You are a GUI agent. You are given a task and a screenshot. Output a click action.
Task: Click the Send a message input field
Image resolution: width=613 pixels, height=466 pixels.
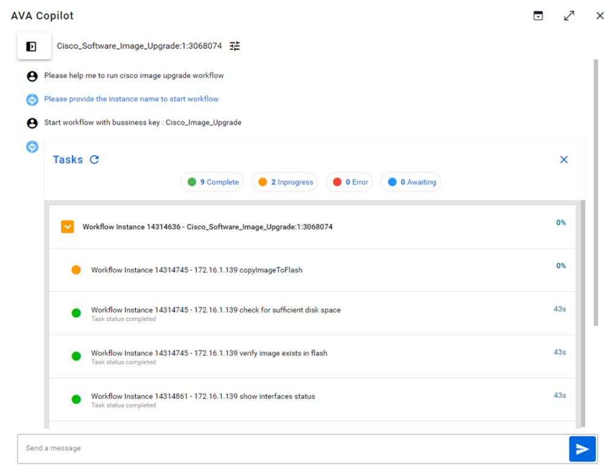click(293, 448)
